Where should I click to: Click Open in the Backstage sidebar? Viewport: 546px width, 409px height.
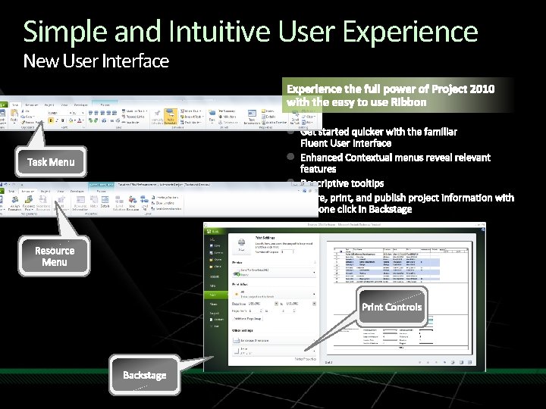pyautogui.click(x=216, y=260)
